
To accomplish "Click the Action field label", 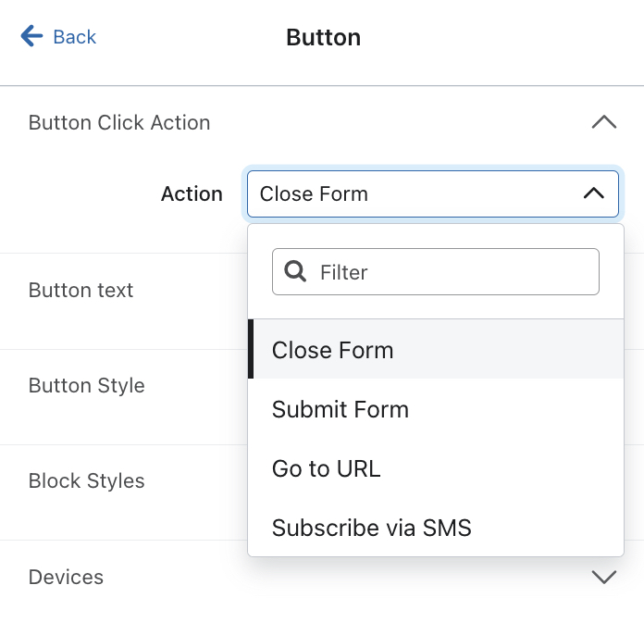I will tap(192, 193).
